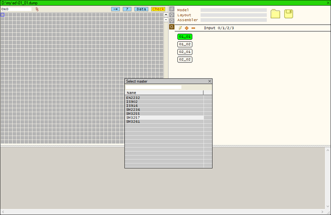Click the Name column header
Image resolution: width=331 pixels, height=215 pixels.
[x=164, y=93]
